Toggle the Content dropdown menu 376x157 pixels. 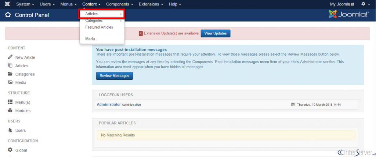(91, 4)
